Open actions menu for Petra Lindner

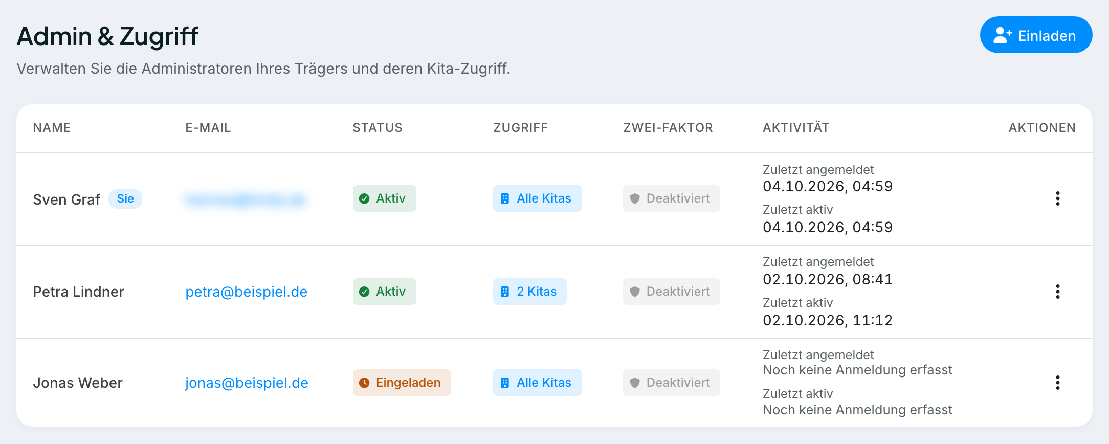(1057, 292)
